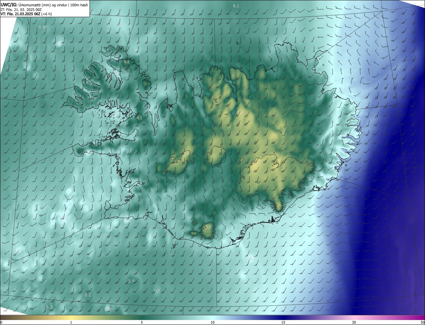Click the "IT: Fös. 21. 03. 2025 00Z" line
This screenshot has height=325, width=425.
tap(21, 10)
